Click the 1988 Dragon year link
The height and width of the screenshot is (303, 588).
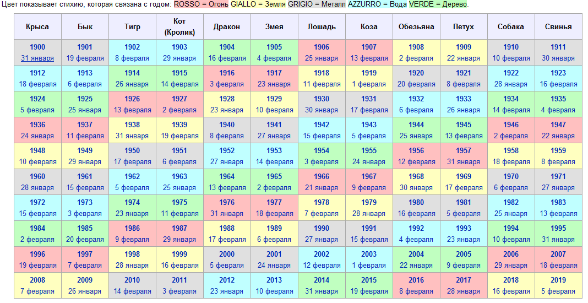(x=227, y=229)
